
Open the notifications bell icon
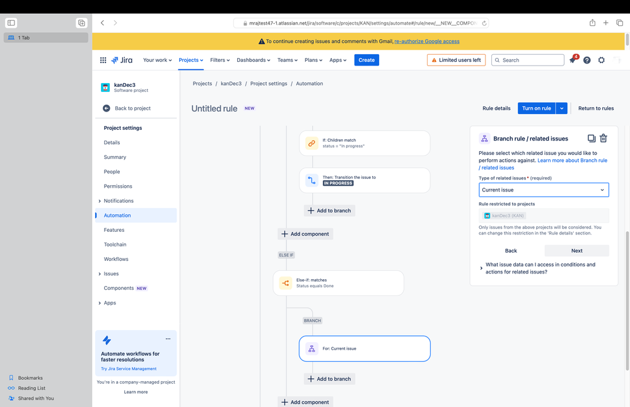tap(573, 60)
